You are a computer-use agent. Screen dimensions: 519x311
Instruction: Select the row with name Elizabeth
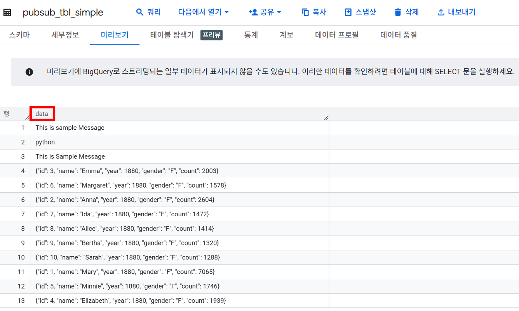tap(259, 300)
